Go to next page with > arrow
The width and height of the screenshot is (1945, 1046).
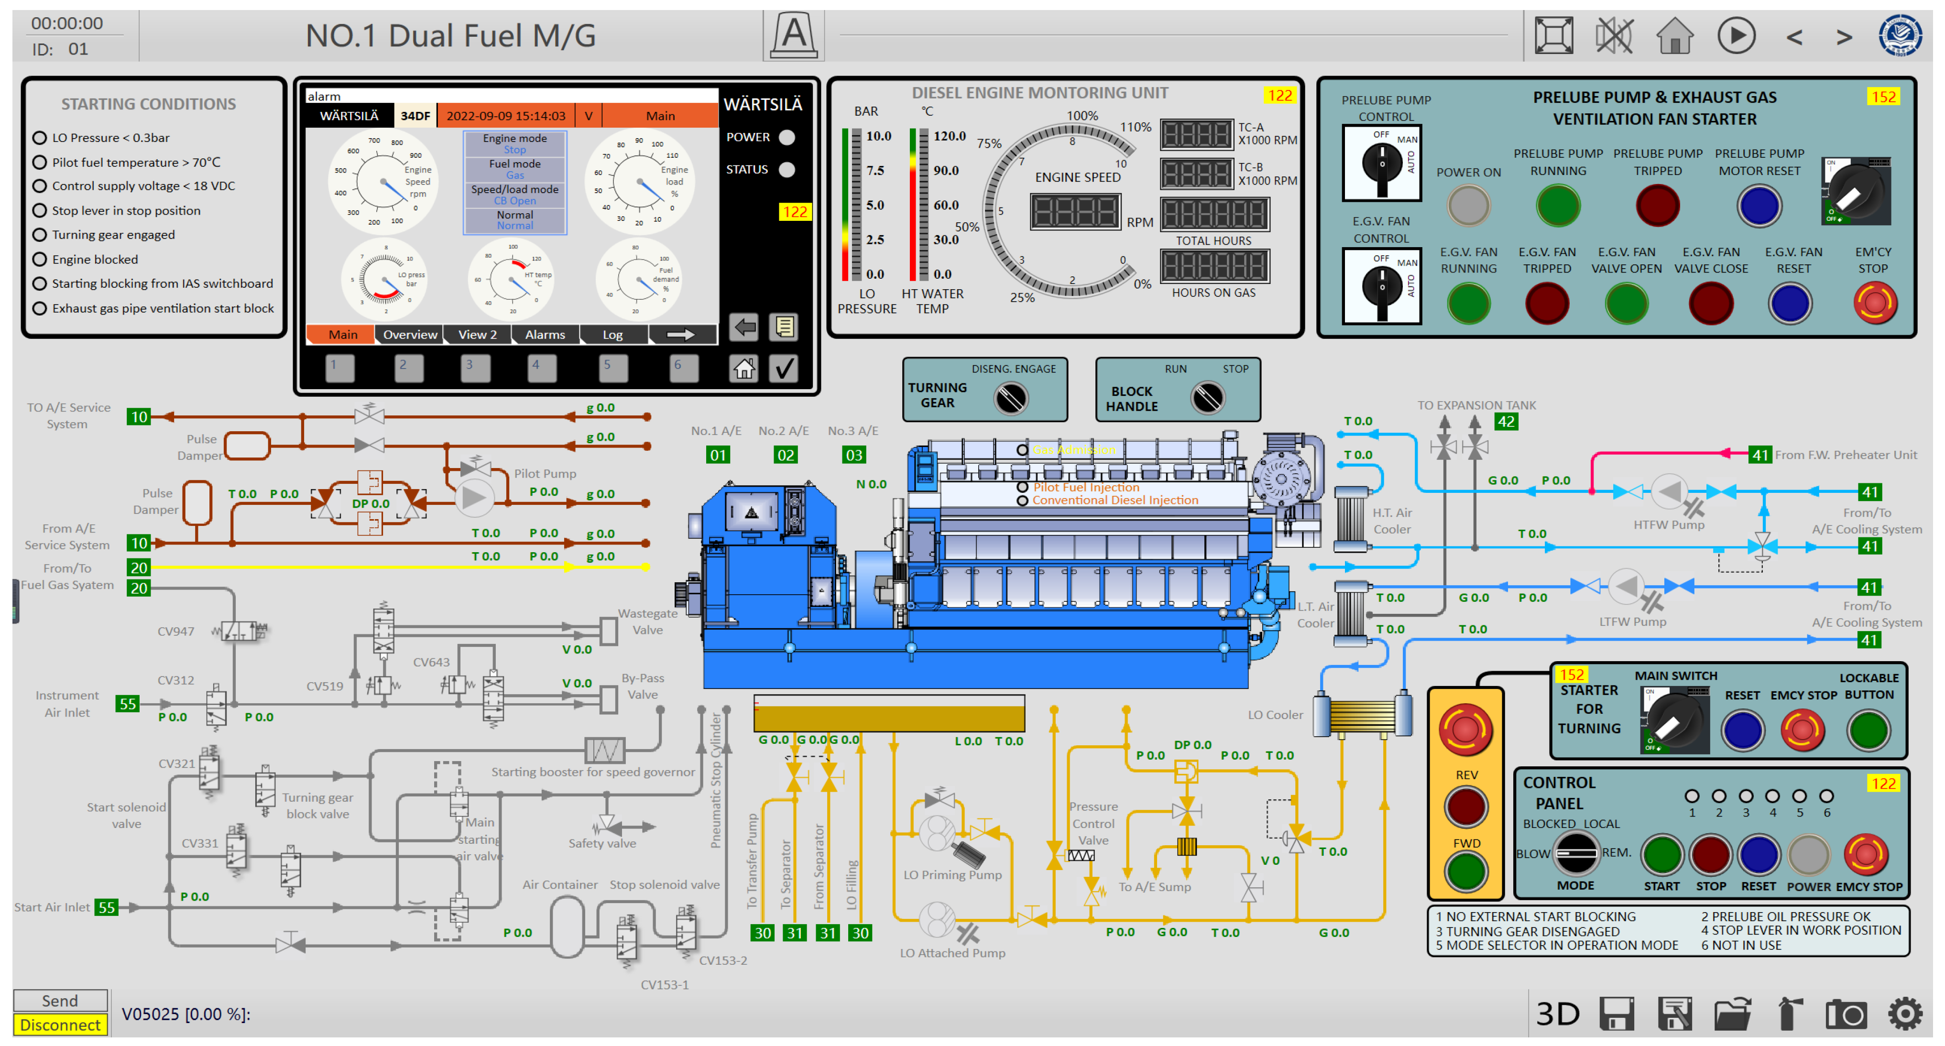[x=1844, y=37]
